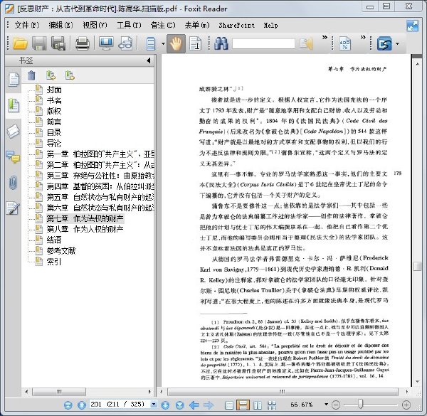The width and height of the screenshot is (427, 416).
Task: Click the document vertical scrollbar thumb
Action: point(416,266)
